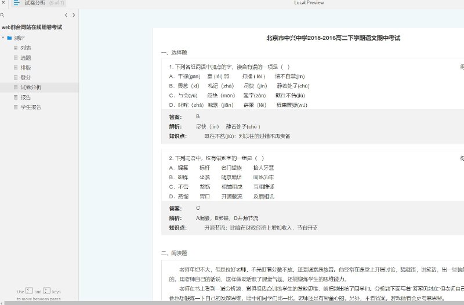
Task: Go to next page arrow
Action: point(74,15)
